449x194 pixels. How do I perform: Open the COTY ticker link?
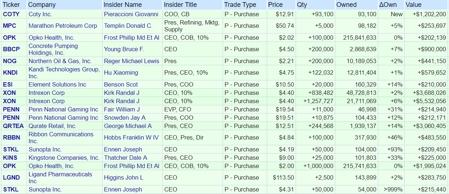click(11, 14)
